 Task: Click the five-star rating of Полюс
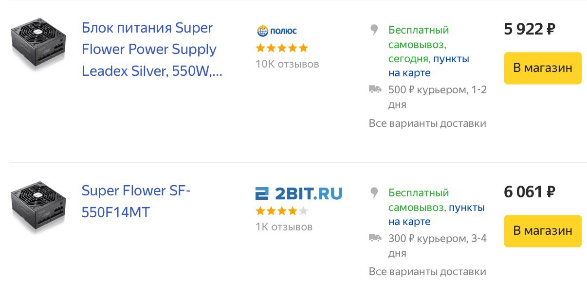pyautogui.click(x=282, y=48)
